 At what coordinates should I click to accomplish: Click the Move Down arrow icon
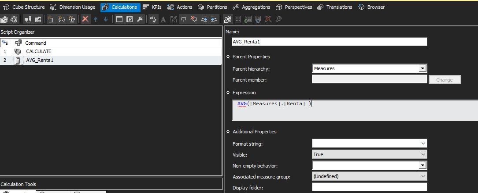[106, 19]
